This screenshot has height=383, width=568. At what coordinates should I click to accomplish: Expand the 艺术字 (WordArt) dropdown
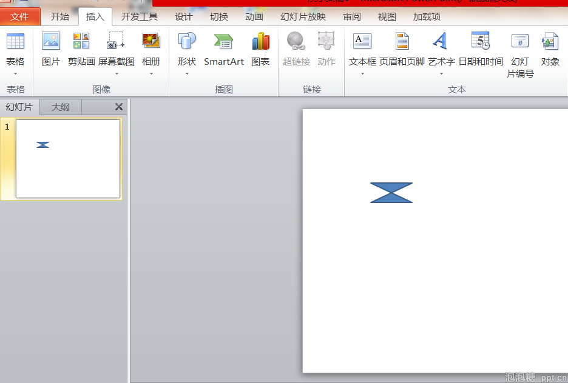coord(441,74)
